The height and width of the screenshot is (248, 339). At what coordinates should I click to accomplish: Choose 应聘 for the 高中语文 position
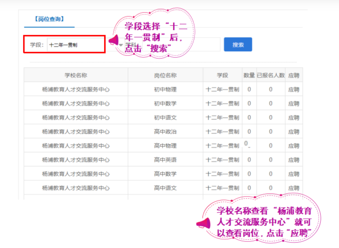click(x=293, y=188)
